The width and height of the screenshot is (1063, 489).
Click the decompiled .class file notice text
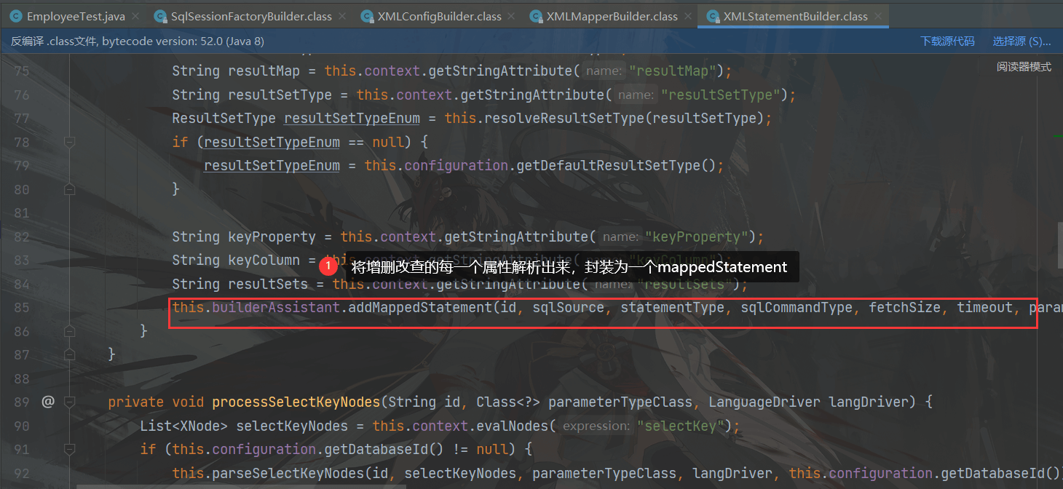(x=138, y=41)
